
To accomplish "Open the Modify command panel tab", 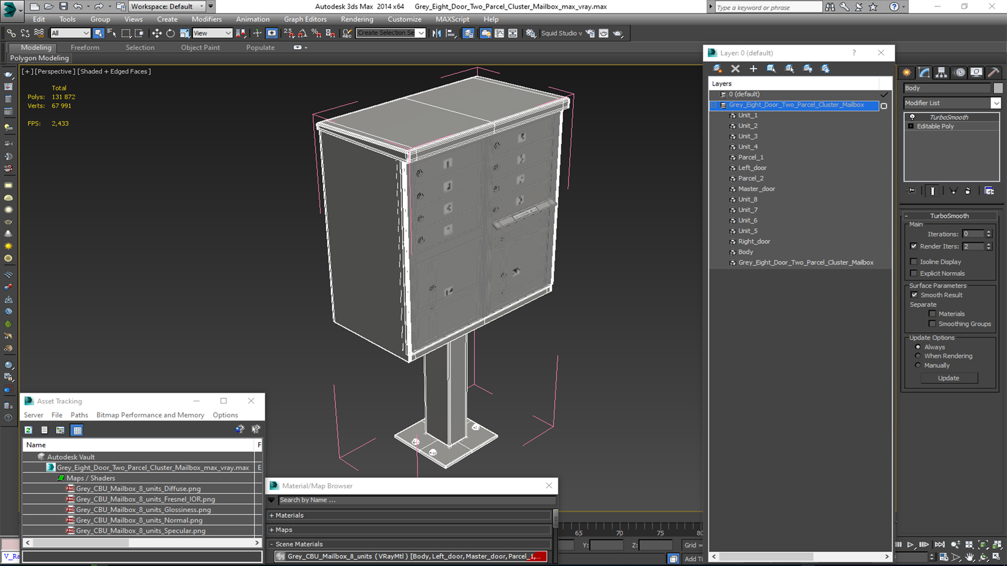I will point(924,72).
